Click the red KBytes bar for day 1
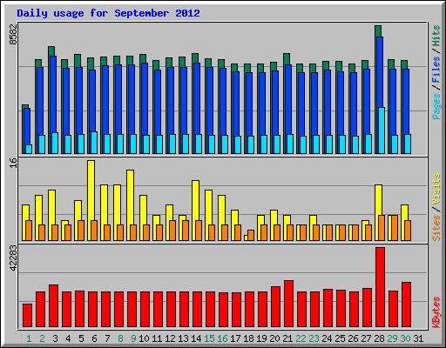This screenshot has height=348, width=446. pyautogui.click(x=27, y=316)
